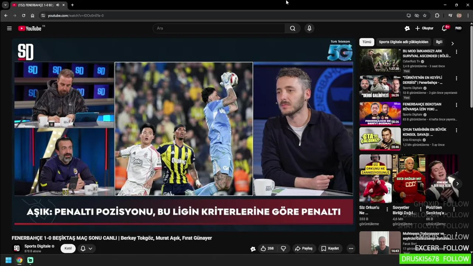Click the sparkle icon beside Oluştur
The height and width of the screenshot is (266, 473).
click(407, 28)
